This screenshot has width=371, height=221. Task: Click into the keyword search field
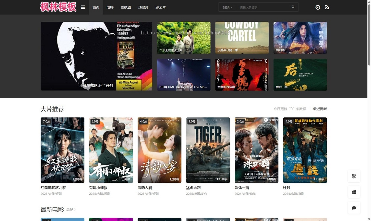(x=263, y=7)
